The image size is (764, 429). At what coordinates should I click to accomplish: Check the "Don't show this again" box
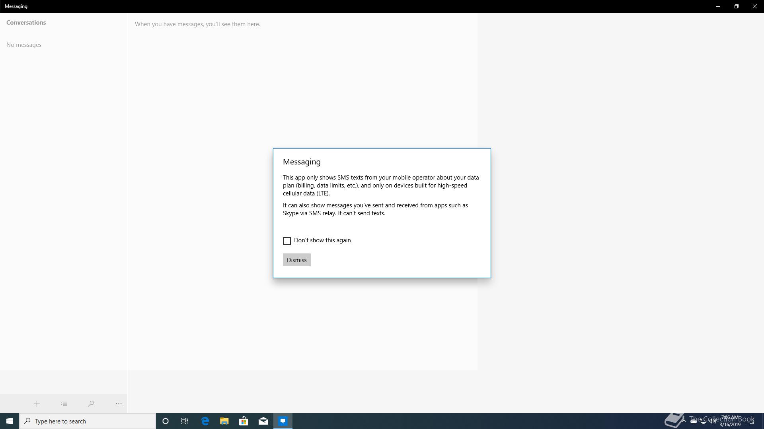[x=287, y=241]
